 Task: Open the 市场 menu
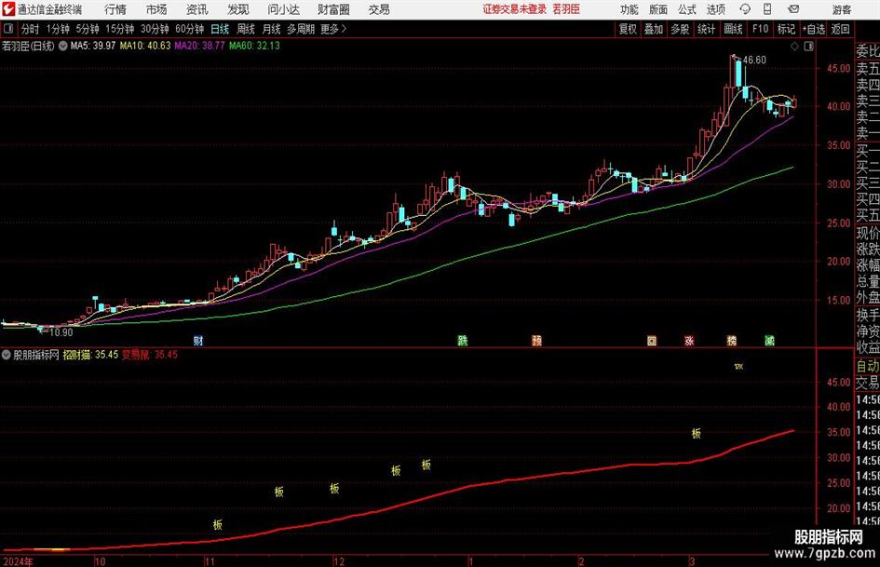[156, 9]
